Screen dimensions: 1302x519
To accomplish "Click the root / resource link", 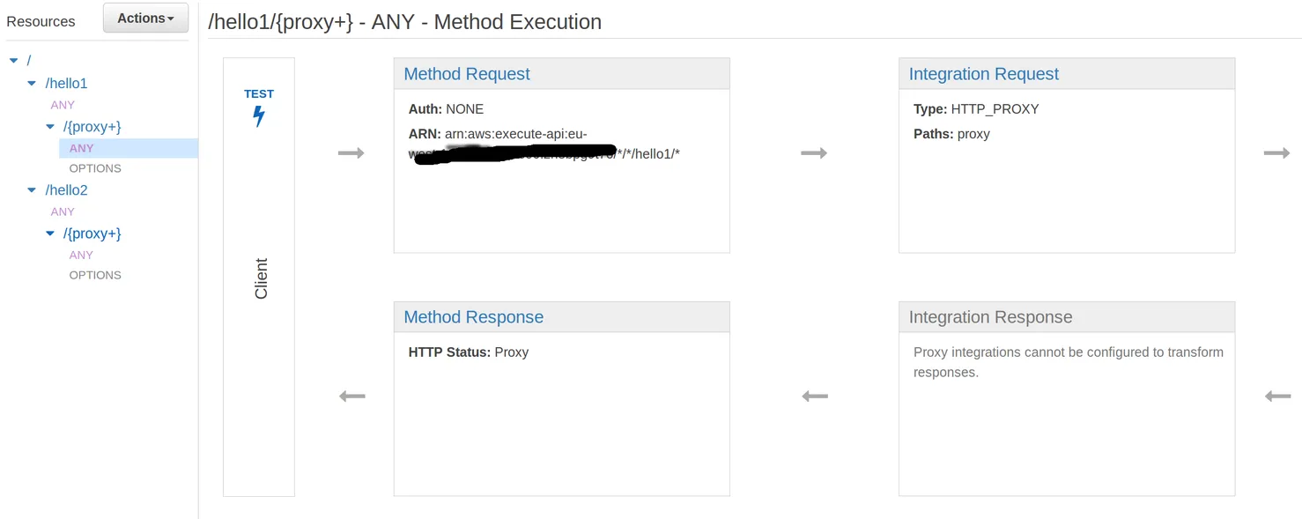I will click(x=29, y=61).
